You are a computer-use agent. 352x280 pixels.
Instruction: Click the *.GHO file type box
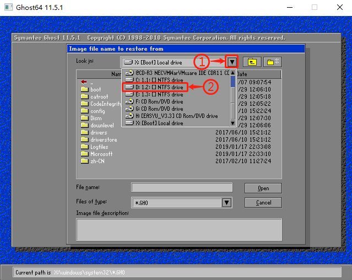(x=177, y=203)
